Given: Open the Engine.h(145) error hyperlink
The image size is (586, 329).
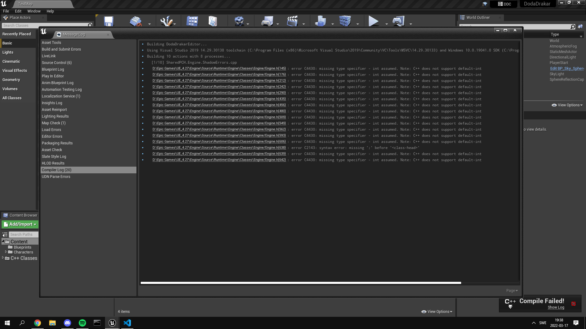Looking at the screenshot, I should [x=219, y=68].
